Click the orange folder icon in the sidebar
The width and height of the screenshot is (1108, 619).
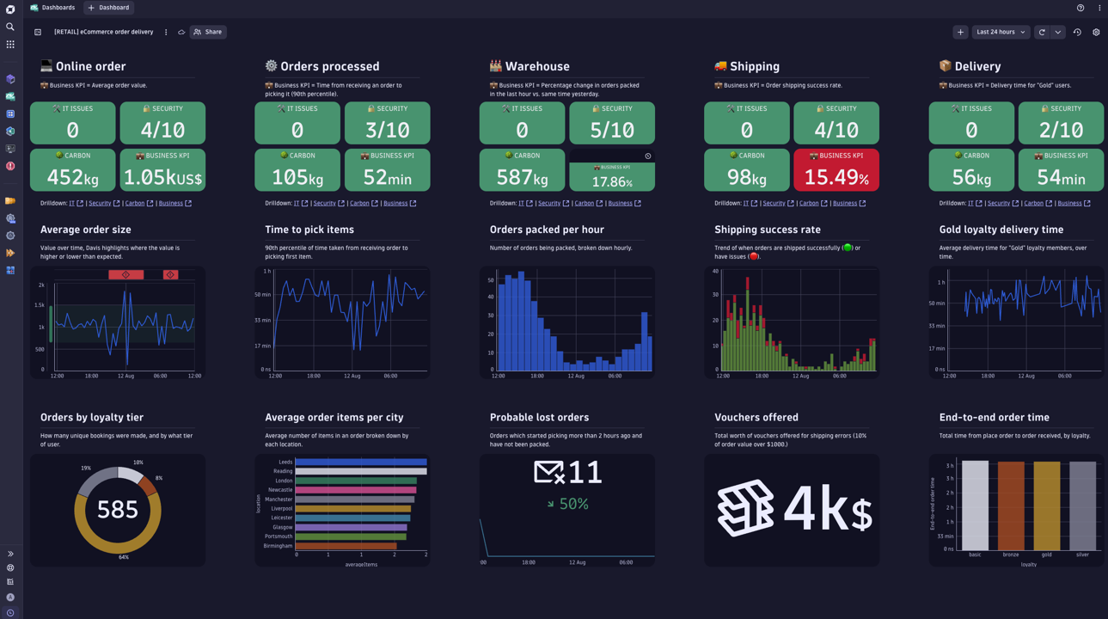point(9,200)
